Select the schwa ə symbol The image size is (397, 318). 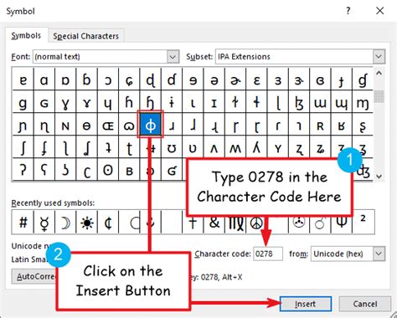214,80
